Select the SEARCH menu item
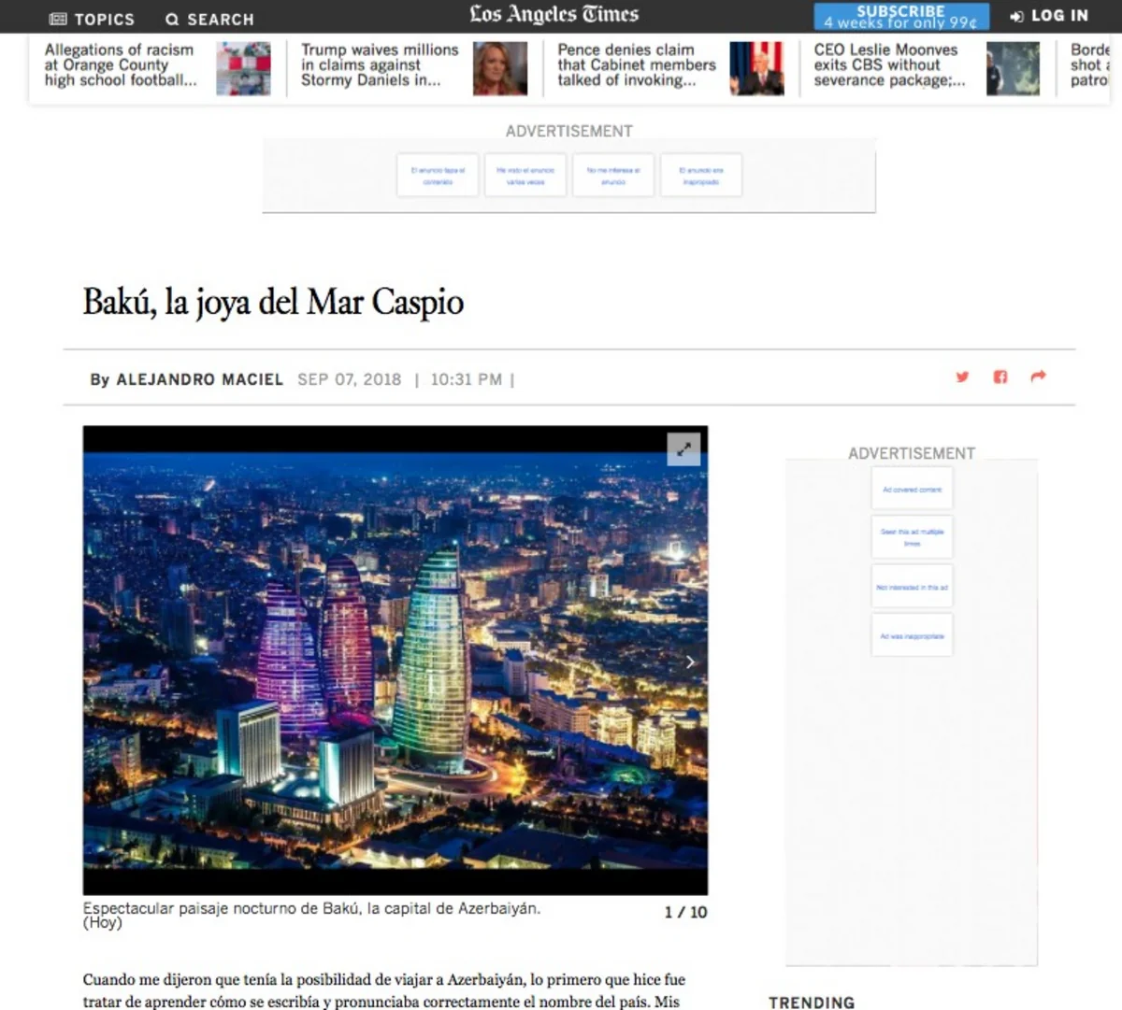The width and height of the screenshot is (1122, 1010). click(218, 18)
